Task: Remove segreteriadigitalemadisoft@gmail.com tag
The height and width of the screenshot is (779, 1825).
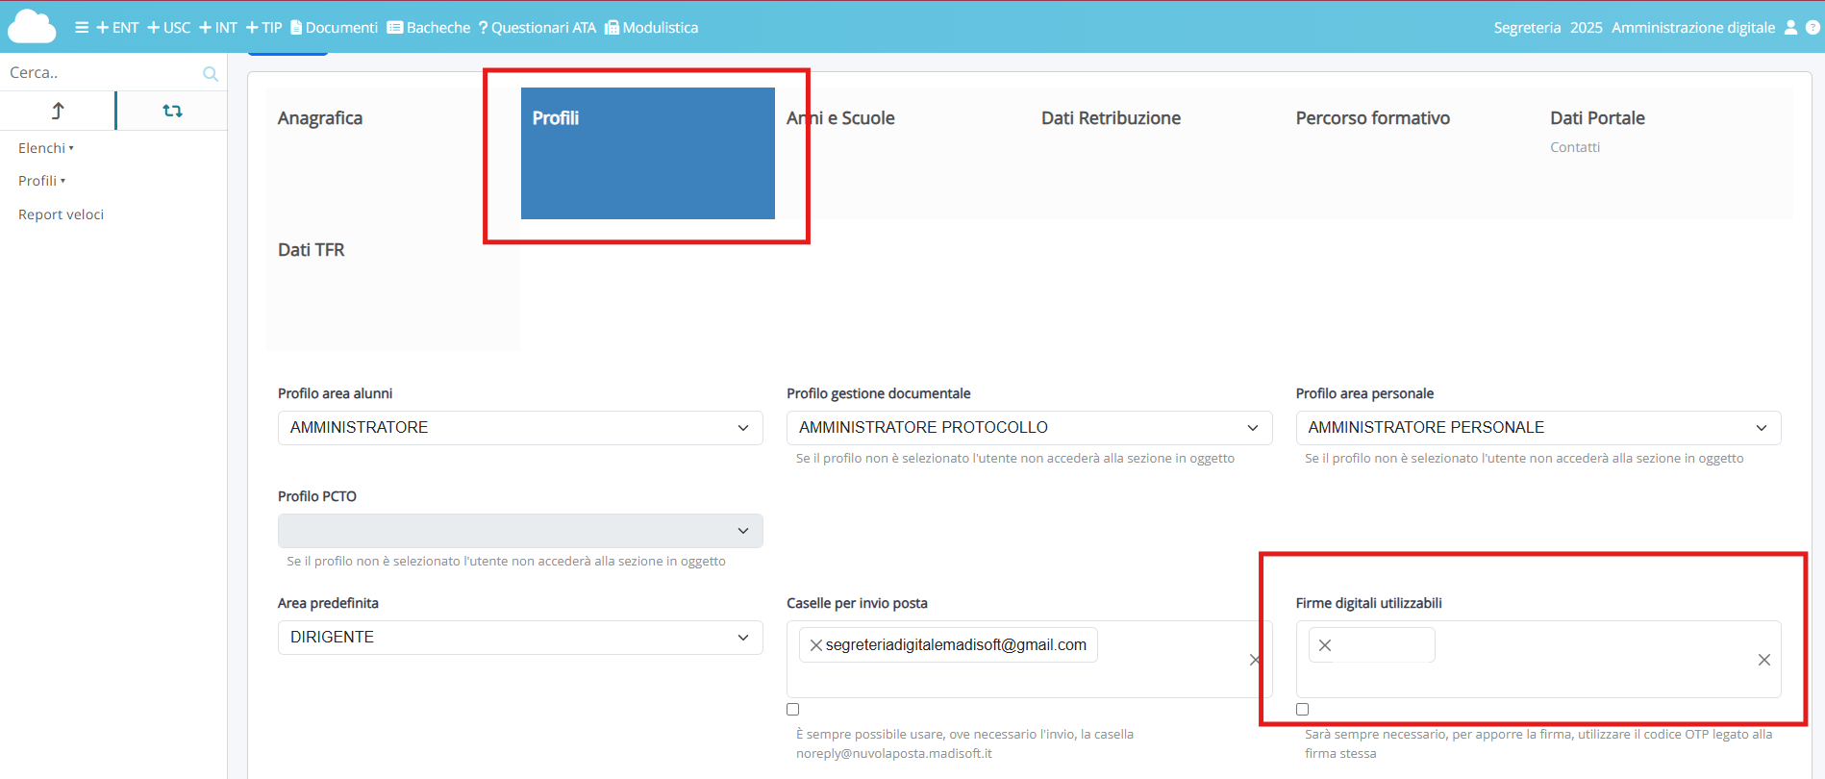Action: point(815,645)
